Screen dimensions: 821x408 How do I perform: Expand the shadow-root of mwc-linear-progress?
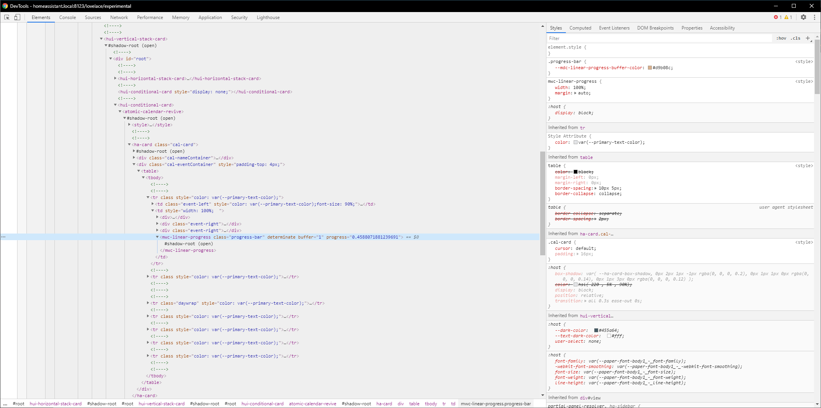tap(189, 244)
